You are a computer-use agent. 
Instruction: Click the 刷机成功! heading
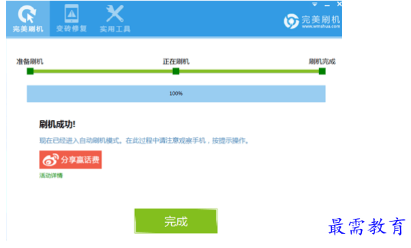(57, 124)
